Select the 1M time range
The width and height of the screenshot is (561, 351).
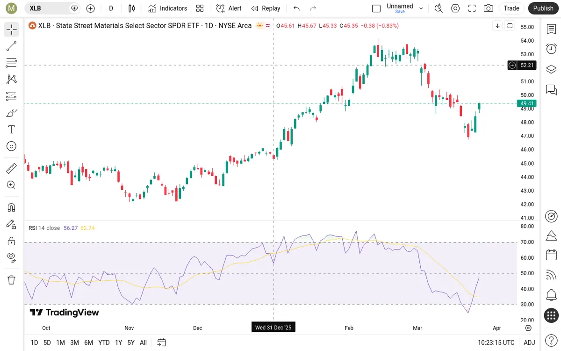60,343
